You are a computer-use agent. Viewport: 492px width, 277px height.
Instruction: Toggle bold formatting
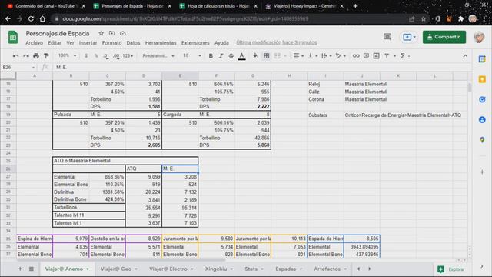tap(211, 56)
